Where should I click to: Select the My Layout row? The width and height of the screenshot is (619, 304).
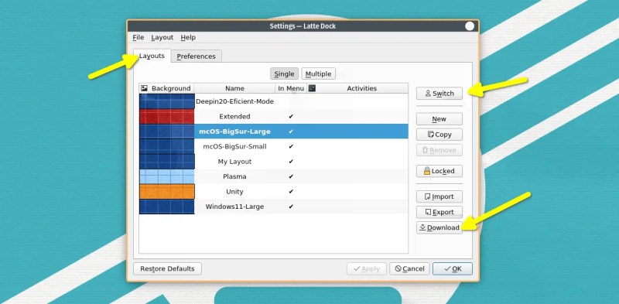pos(274,162)
